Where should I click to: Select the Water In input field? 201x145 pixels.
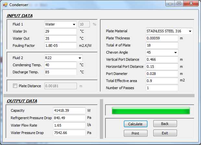[x=60, y=31]
